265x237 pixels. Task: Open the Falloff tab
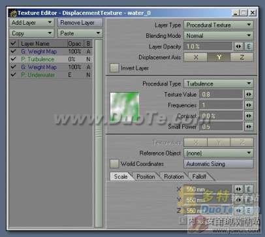pyautogui.click(x=199, y=176)
